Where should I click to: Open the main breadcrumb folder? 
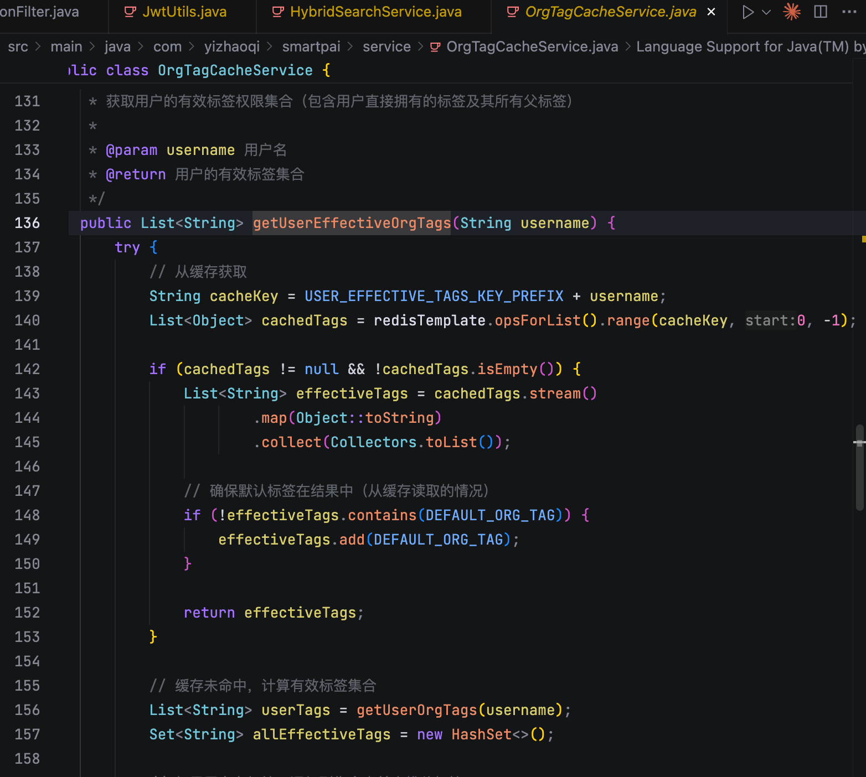click(66, 47)
